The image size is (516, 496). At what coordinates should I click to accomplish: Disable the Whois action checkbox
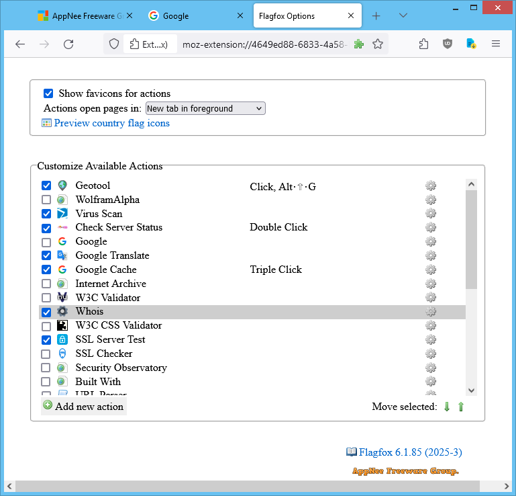coord(46,312)
